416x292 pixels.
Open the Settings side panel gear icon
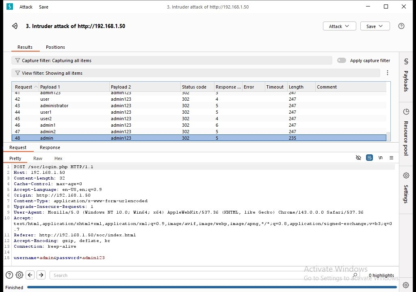coord(406,175)
